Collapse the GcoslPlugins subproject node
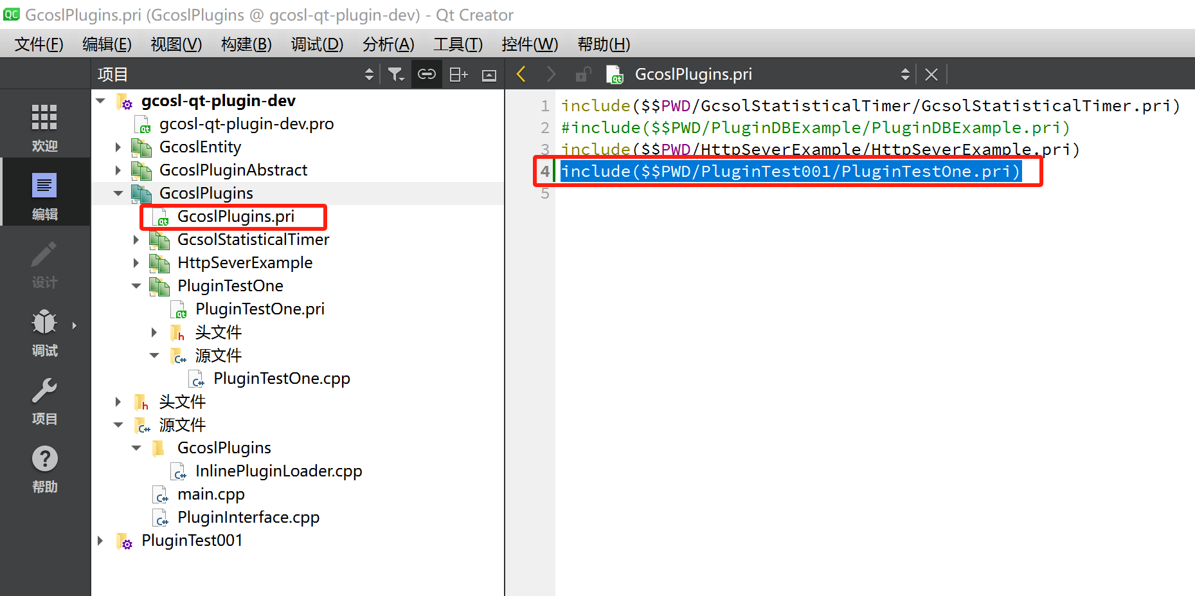The height and width of the screenshot is (596, 1195). [118, 194]
